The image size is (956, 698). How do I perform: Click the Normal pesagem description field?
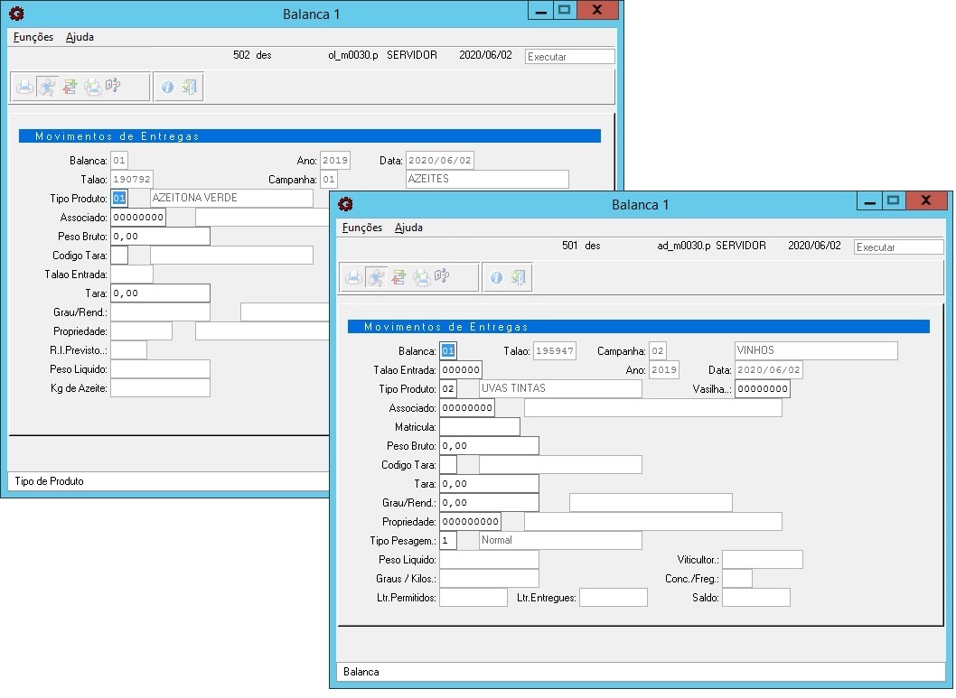click(560, 540)
